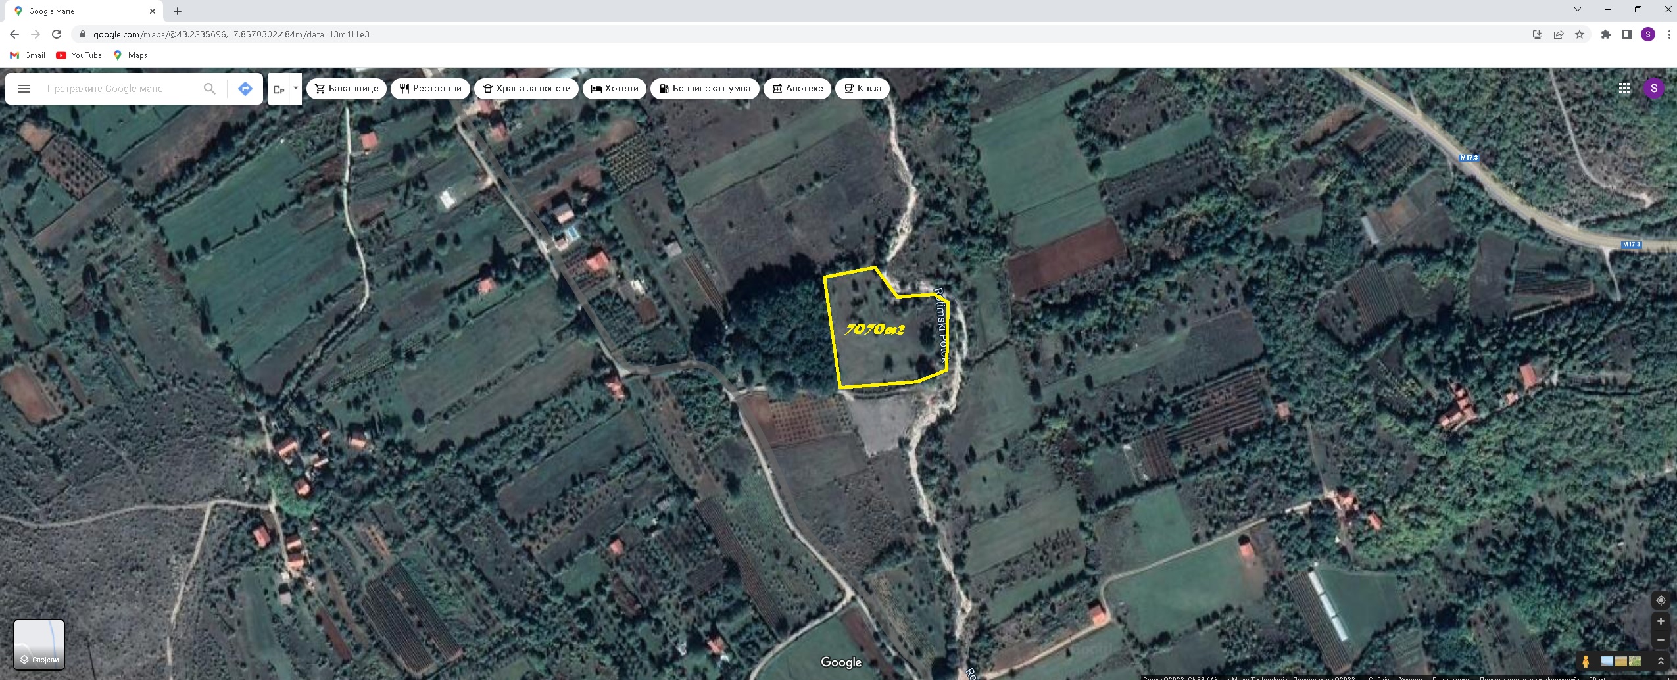
Task: Open the Google apps grid
Action: point(1624,88)
